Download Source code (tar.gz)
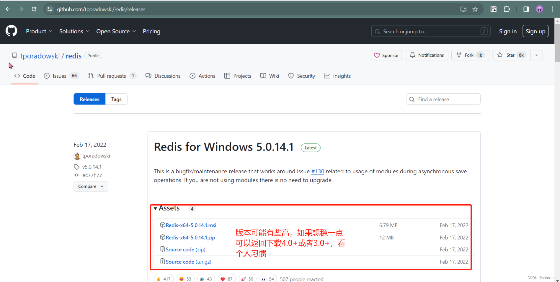 [188, 262]
